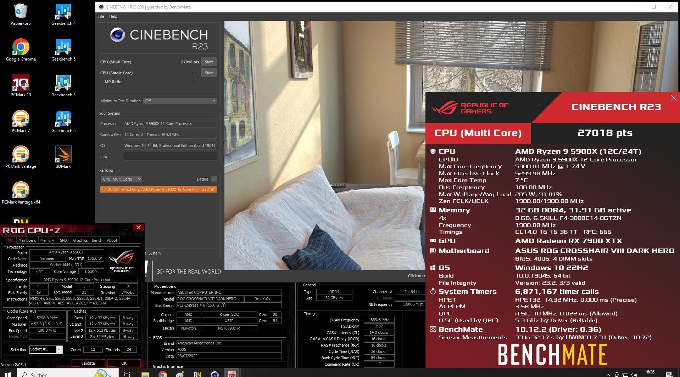Switch to the CPU-Z Mainboard tab
The height and width of the screenshot is (377, 680).
pos(27,240)
